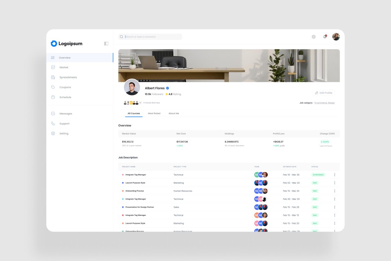Screen dimensions: 391x261
Task: Open actions menu on Launch Purpose Style row
Action: (x=335, y=183)
